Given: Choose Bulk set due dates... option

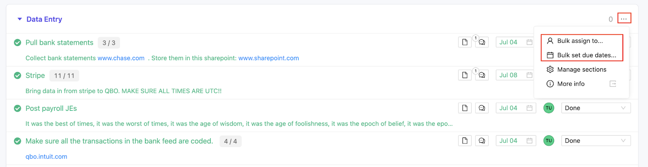Looking at the screenshot, I should pyautogui.click(x=586, y=55).
